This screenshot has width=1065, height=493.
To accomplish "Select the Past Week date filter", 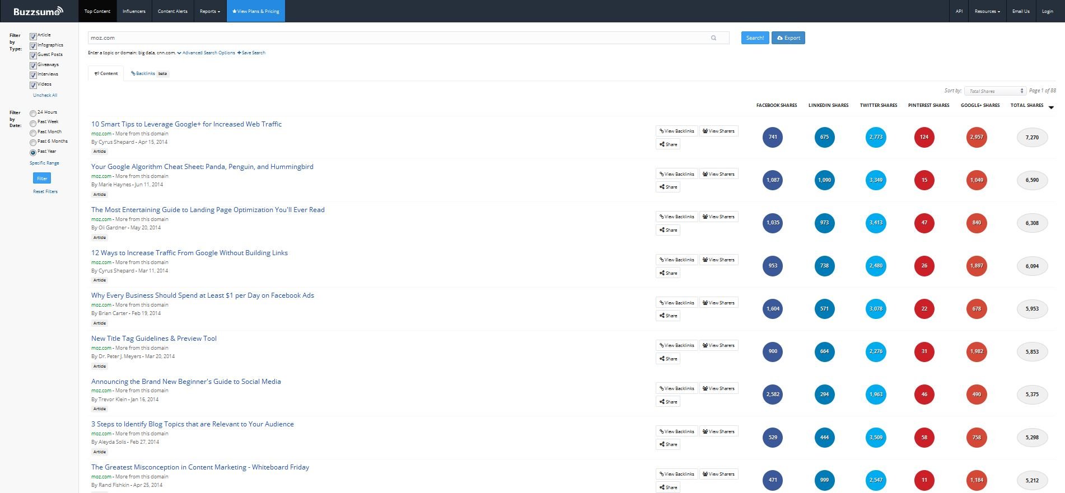I will click(33, 123).
